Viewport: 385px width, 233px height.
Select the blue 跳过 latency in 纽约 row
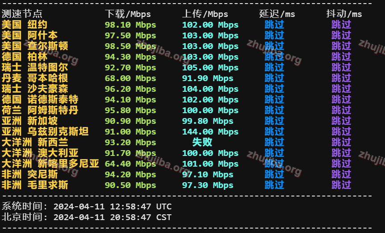coord(275,25)
